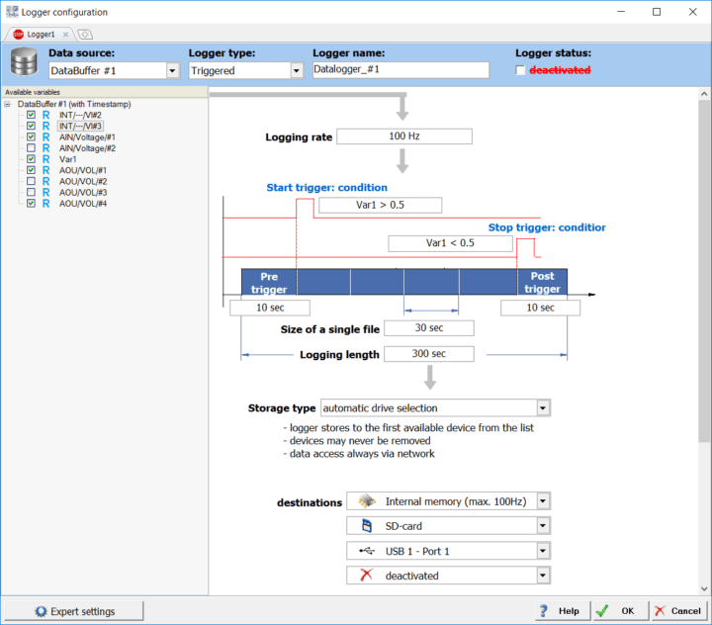Click the Help button
712x625 pixels.
563,611
